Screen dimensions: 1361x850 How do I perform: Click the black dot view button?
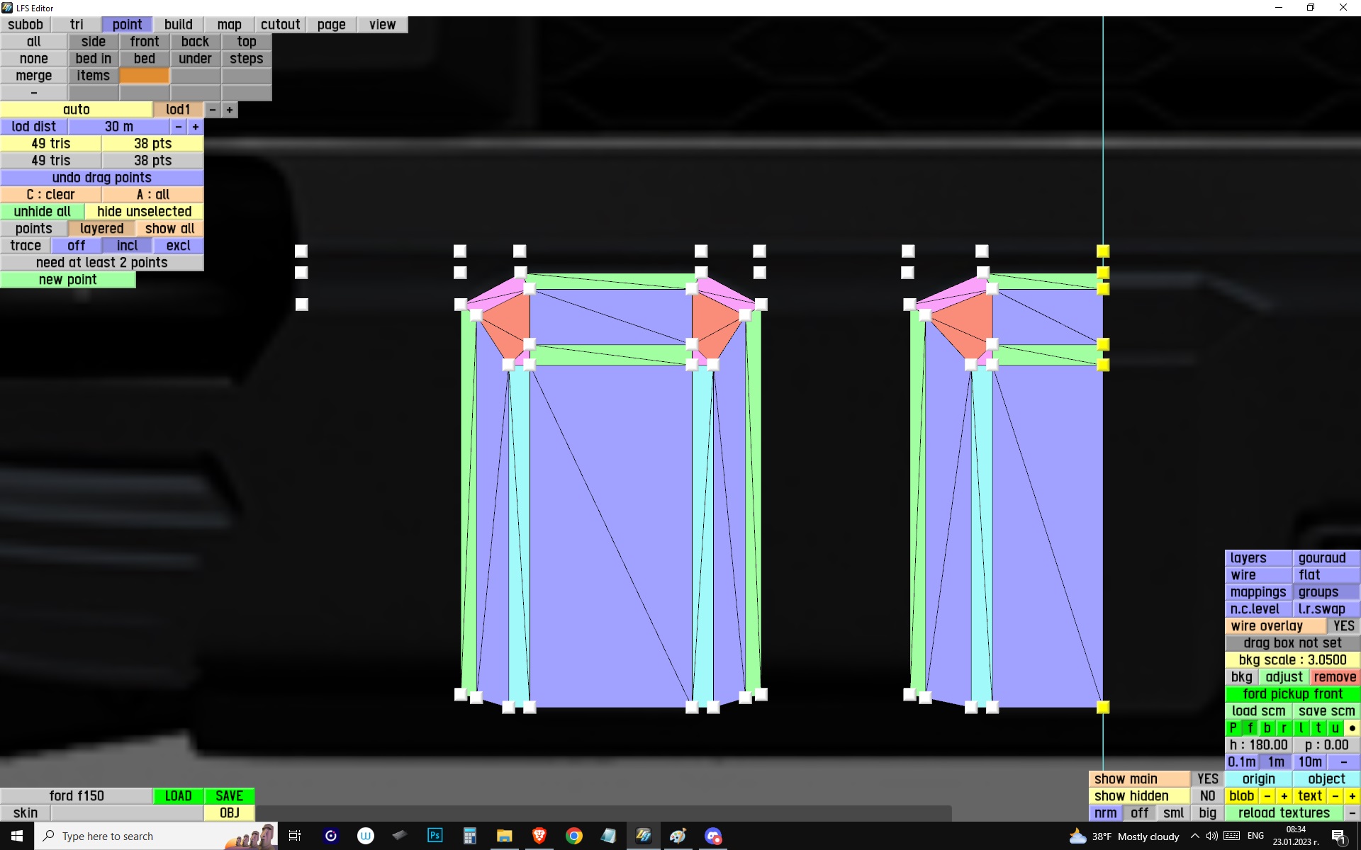[x=1352, y=728]
